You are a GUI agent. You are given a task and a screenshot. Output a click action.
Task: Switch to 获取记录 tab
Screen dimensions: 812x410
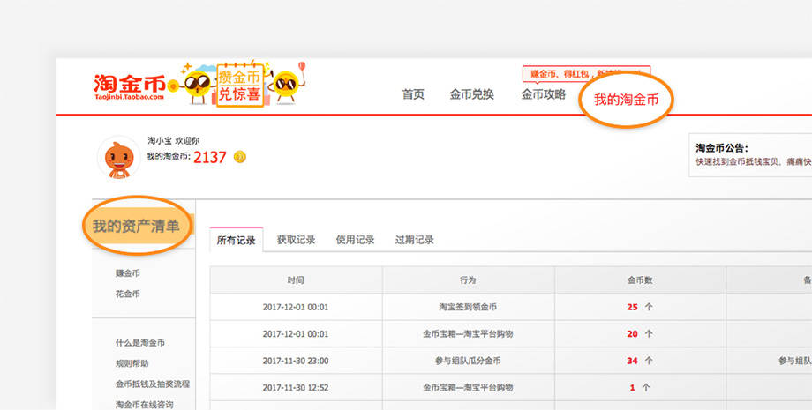click(x=296, y=240)
